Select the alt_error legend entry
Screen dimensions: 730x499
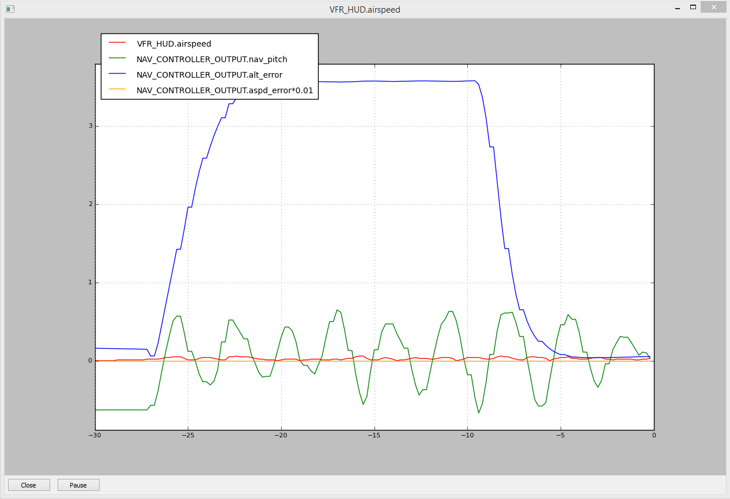(x=209, y=75)
